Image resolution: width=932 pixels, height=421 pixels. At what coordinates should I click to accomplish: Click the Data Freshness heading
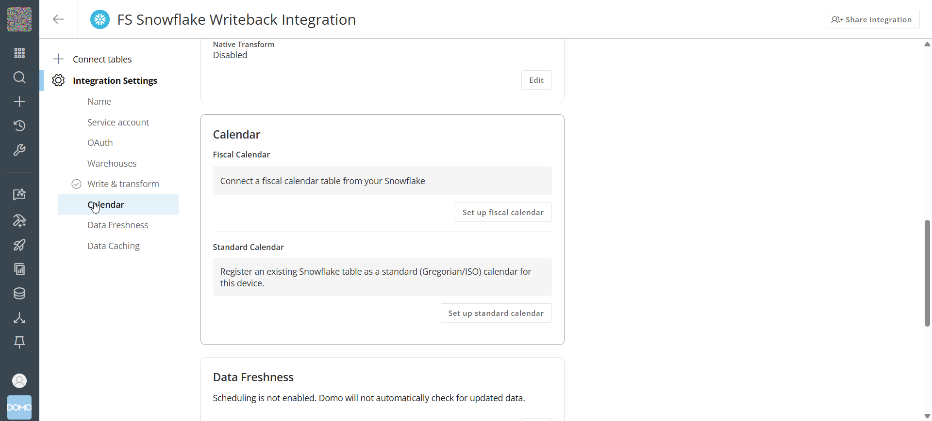pyautogui.click(x=253, y=377)
